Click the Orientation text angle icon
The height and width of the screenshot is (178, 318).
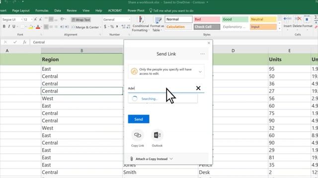click(62, 19)
